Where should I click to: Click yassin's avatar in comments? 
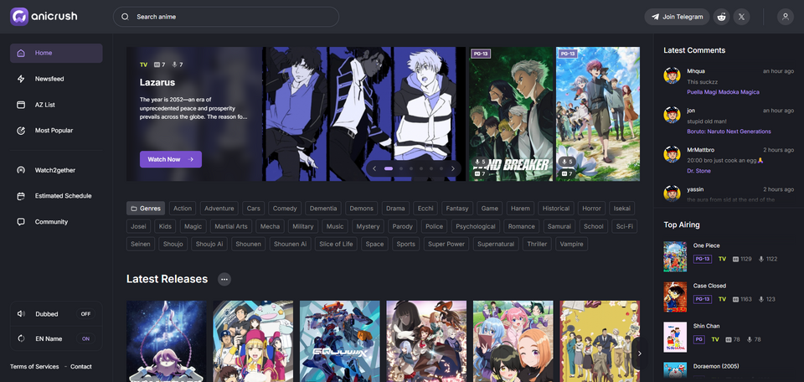point(672,194)
